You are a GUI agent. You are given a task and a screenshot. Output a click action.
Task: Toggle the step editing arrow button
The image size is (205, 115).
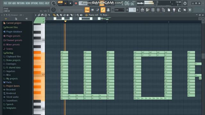[92, 10]
